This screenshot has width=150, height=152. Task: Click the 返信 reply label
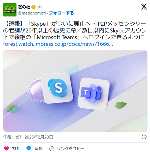(38, 149)
